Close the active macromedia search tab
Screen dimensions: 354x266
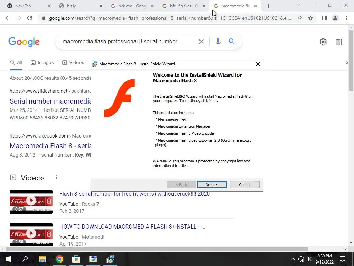pyautogui.click(x=255, y=6)
